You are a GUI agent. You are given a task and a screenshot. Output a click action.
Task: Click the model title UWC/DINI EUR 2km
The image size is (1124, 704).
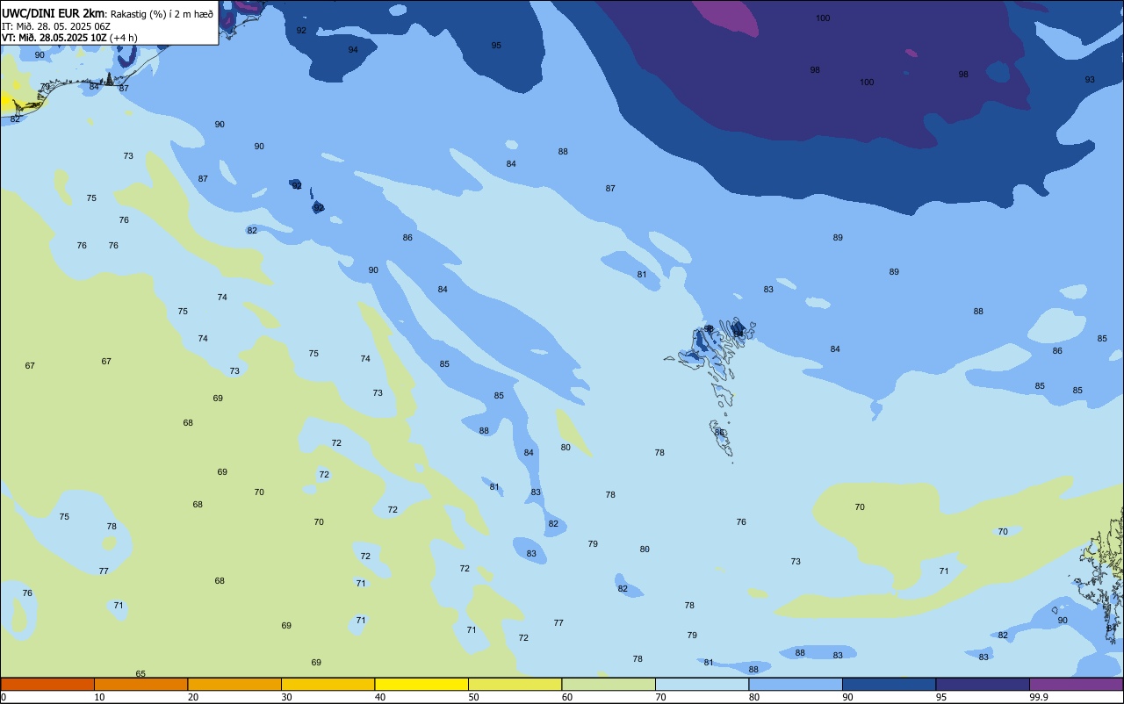(54, 12)
